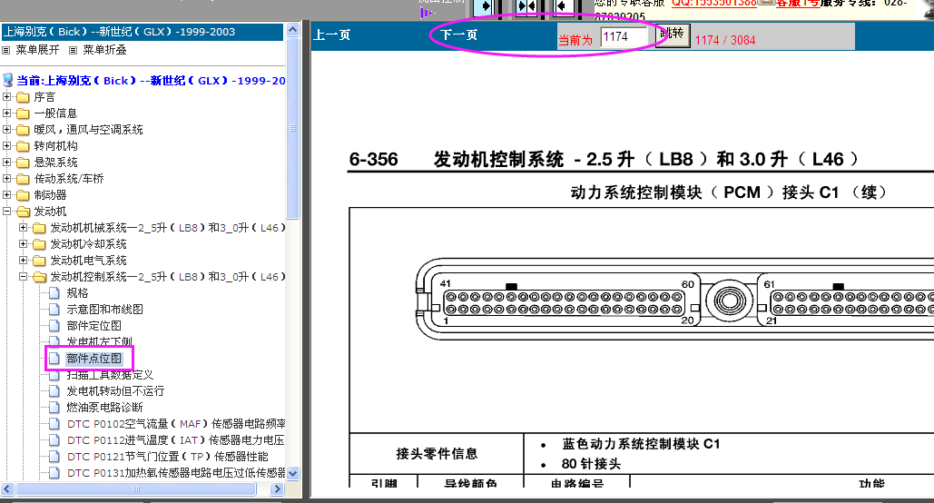Expand the 一般信息 tree node

(7, 113)
